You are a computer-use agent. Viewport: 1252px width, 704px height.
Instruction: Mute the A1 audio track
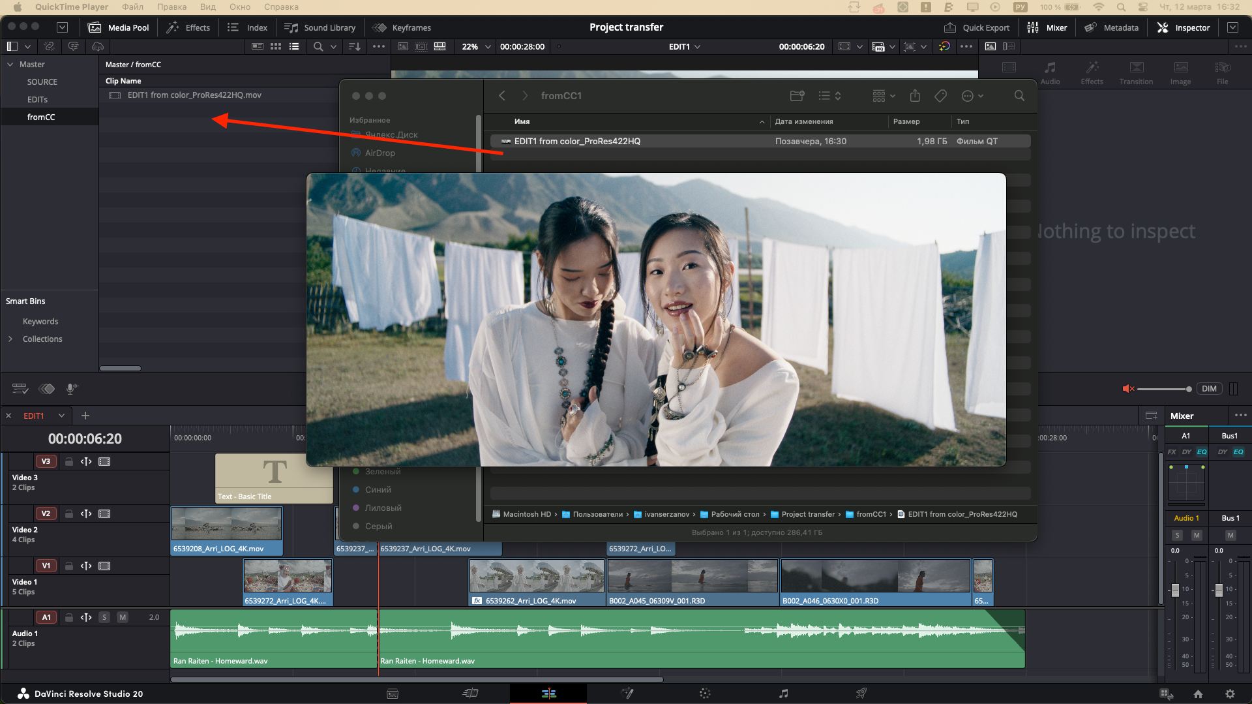122,617
